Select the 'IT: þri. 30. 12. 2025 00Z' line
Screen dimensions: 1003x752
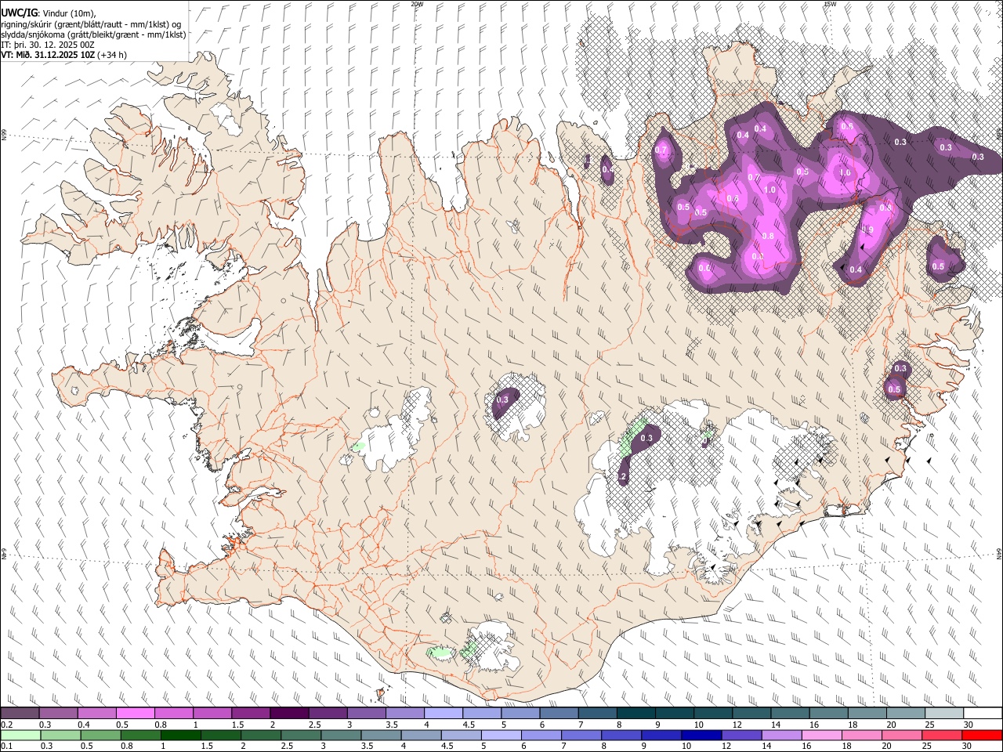tap(48, 45)
